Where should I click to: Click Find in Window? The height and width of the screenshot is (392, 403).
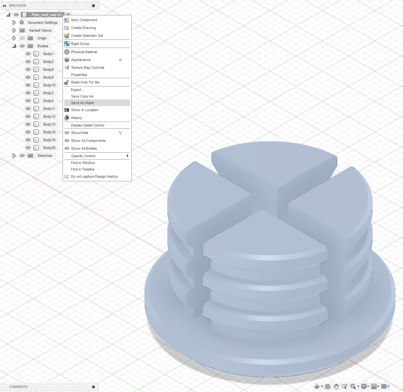pos(97,163)
